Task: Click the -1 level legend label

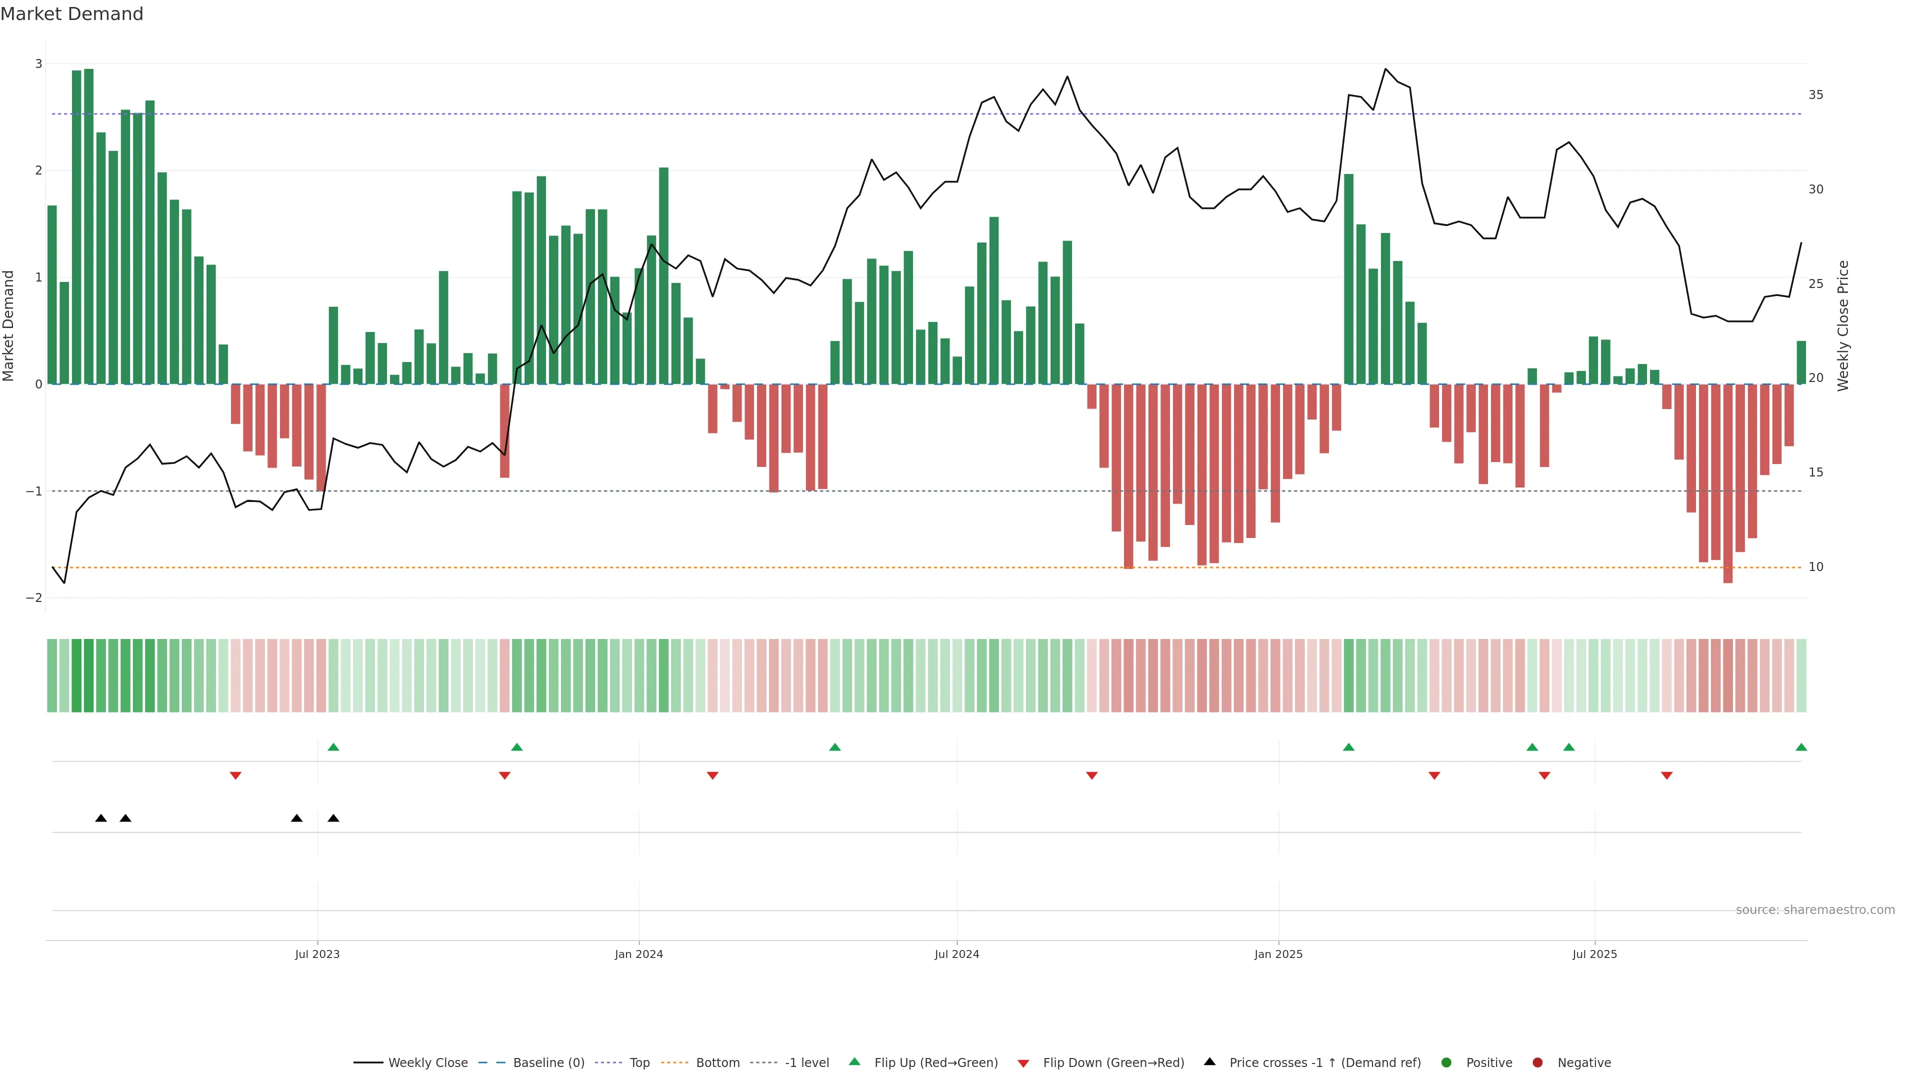Action: 806,1062
